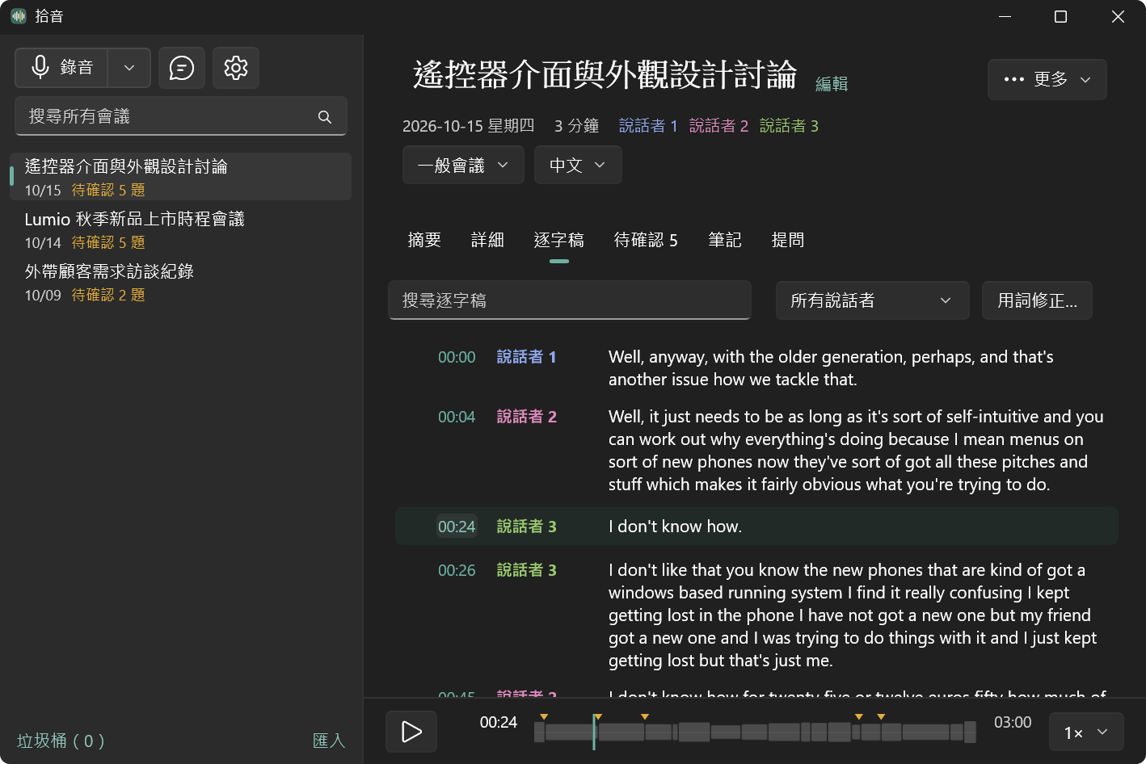Click the audio waveform timeline
This screenshot has height=764, width=1146.
[755, 733]
